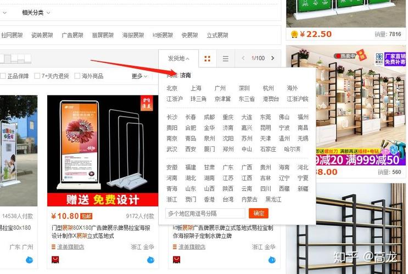Viewport: 408px width, 274px height.
Task: Click the ¥10.80 price
Action: coord(65,216)
